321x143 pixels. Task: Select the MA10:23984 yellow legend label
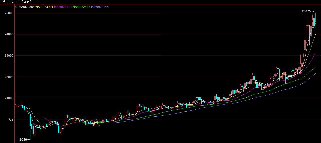click(x=45, y=7)
